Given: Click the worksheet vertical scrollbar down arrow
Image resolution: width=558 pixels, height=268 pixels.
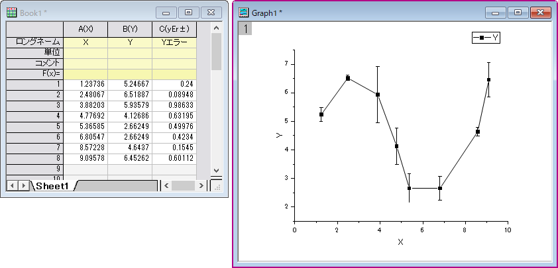Looking at the screenshot, I should pos(216,171).
